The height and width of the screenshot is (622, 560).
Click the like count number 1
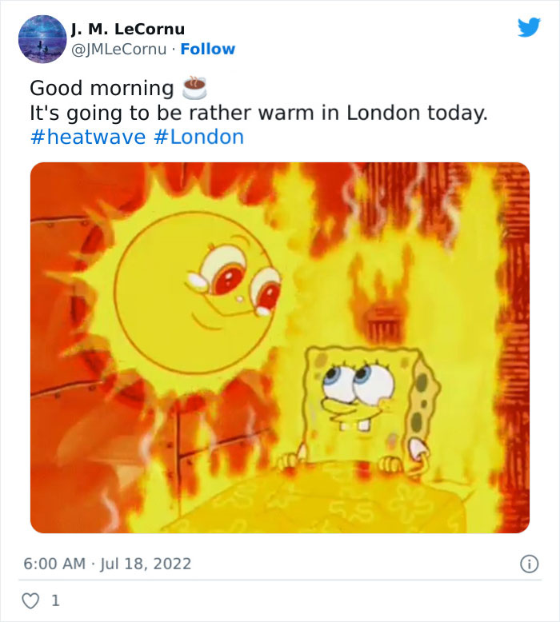[55, 600]
